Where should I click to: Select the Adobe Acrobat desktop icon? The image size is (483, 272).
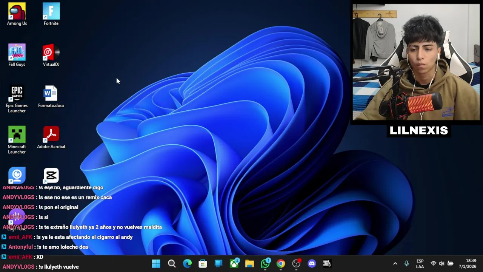tap(51, 138)
